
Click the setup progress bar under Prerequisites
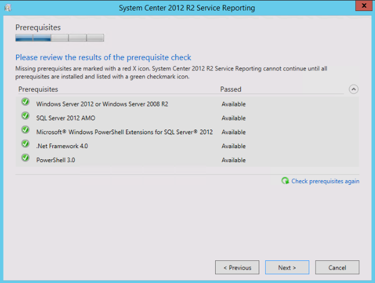click(x=59, y=38)
